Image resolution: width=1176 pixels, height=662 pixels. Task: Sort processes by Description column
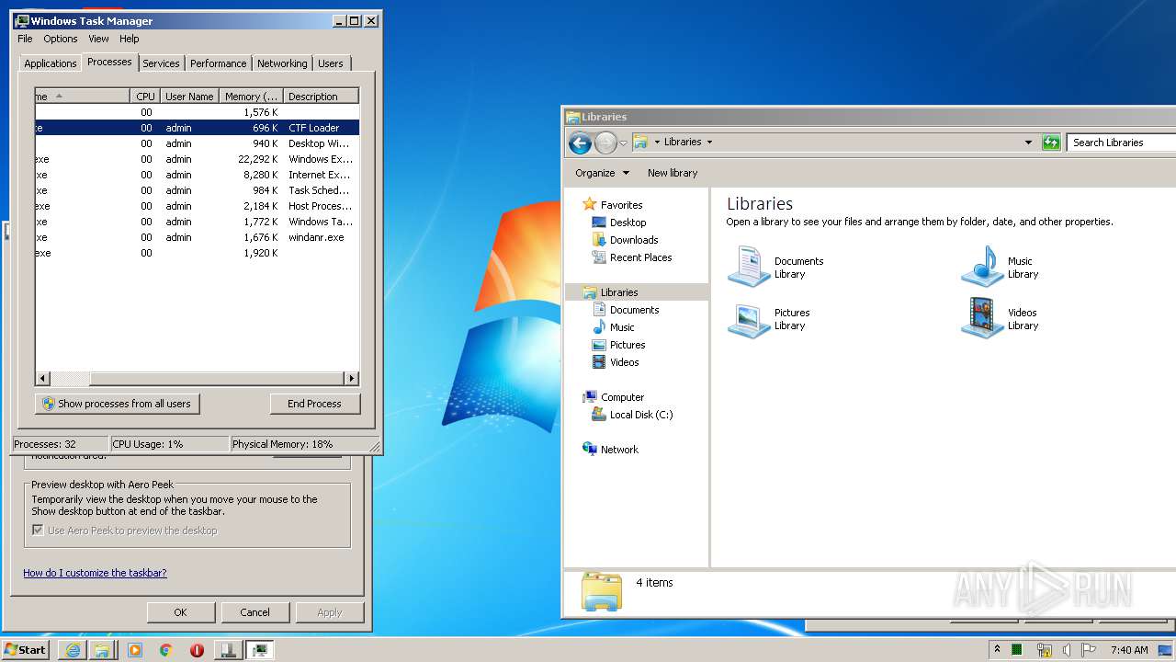pyautogui.click(x=321, y=97)
